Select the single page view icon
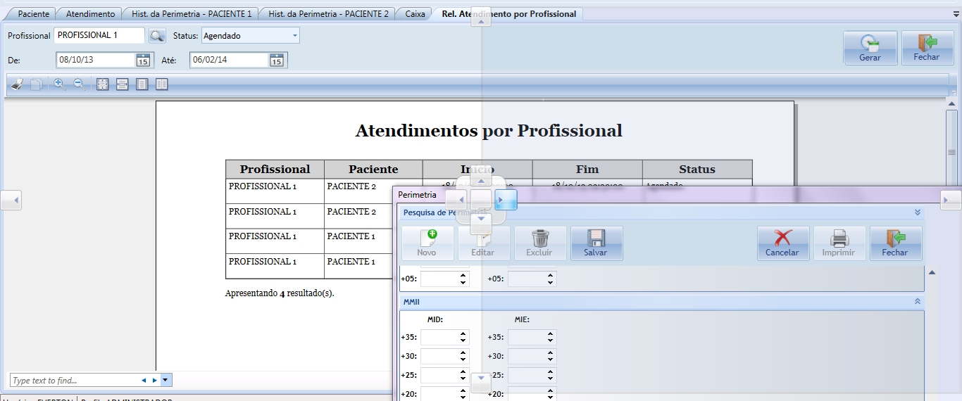This screenshot has height=401, width=962. point(142,84)
